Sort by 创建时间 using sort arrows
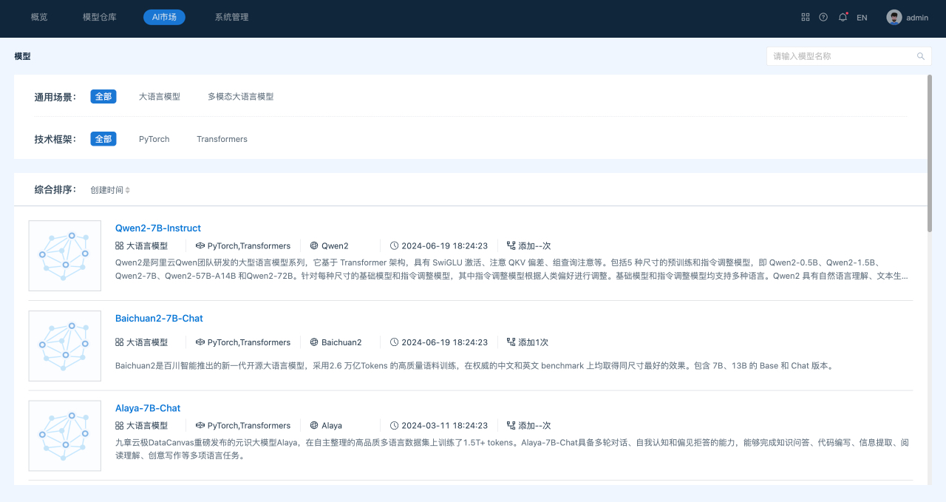The image size is (946, 502). tap(127, 190)
